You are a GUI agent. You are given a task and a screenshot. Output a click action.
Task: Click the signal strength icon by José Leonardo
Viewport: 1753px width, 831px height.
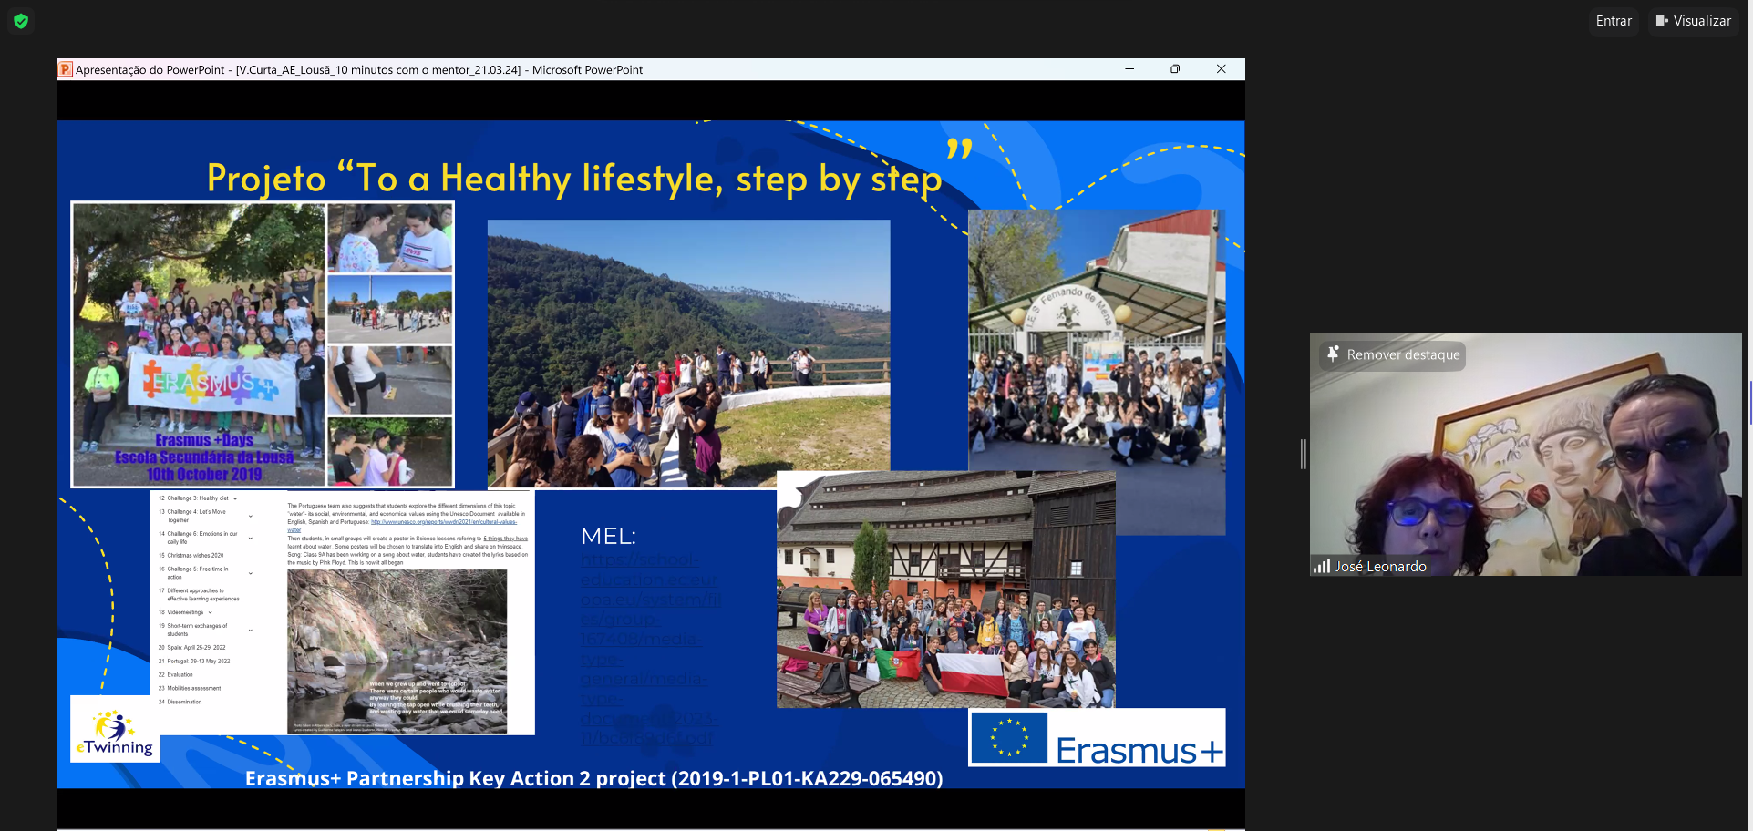point(1322,567)
